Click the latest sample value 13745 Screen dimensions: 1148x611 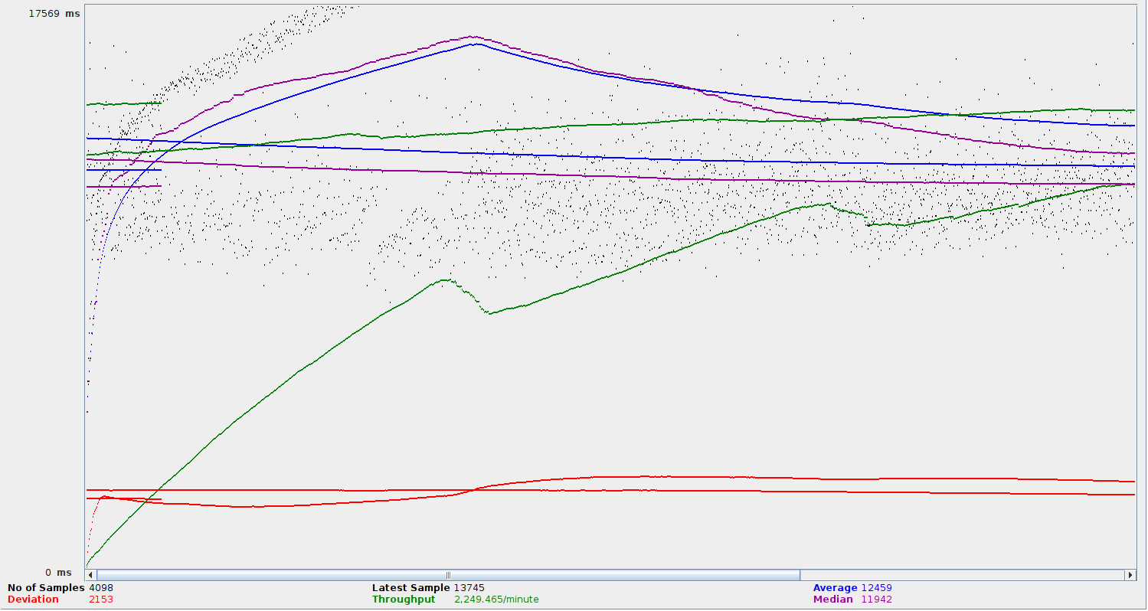469,588
